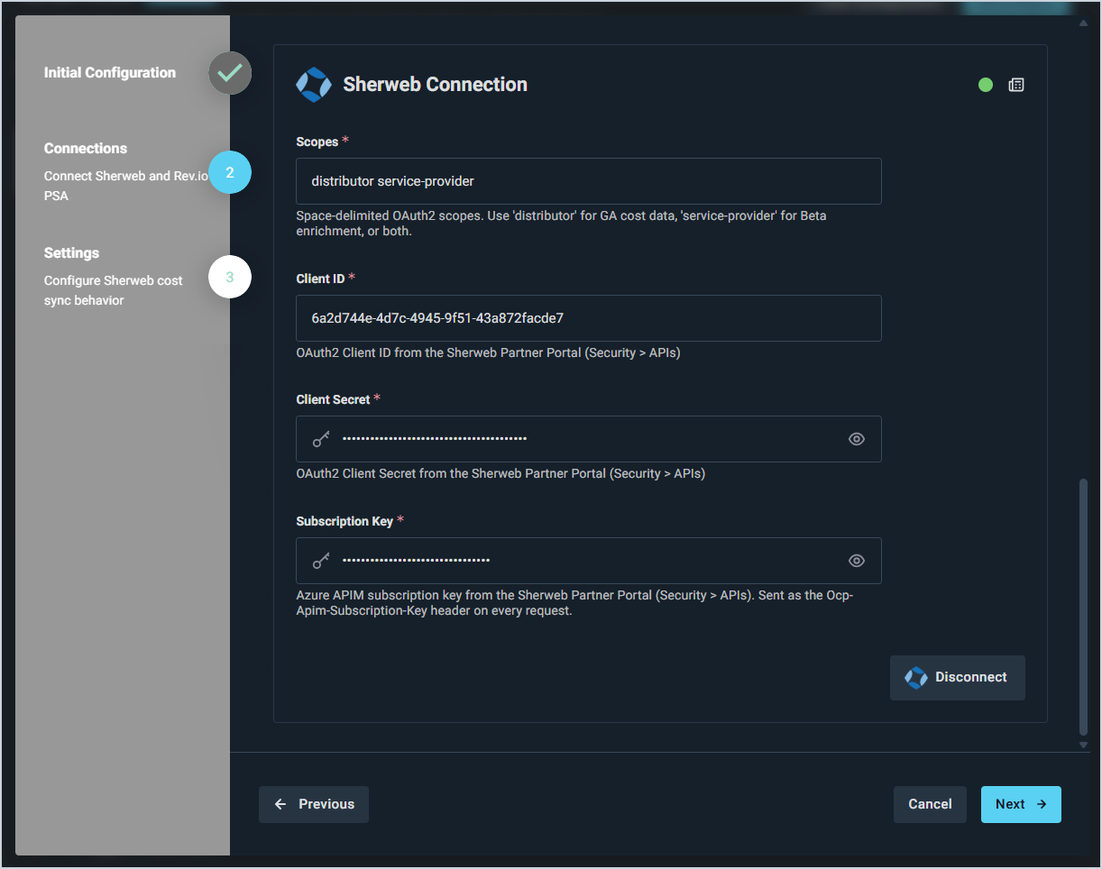Proceed with the Next button
Image resolution: width=1102 pixels, height=869 pixels.
(x=1021, y=804)
